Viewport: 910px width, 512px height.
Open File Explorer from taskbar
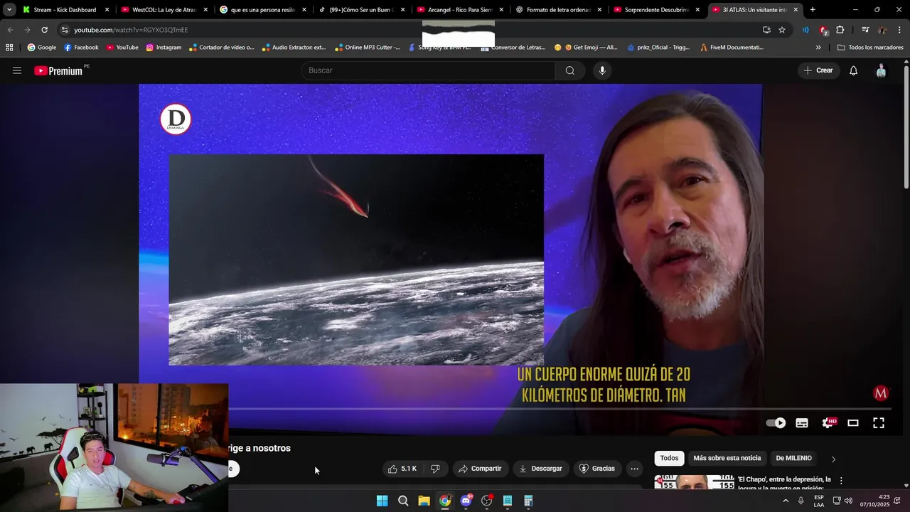424,501
